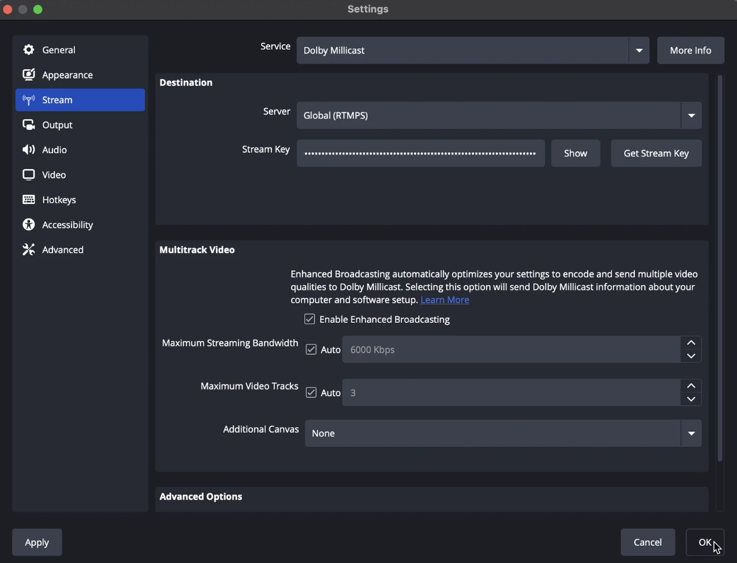Click the Output icon in sidebar

click(29, 125)
